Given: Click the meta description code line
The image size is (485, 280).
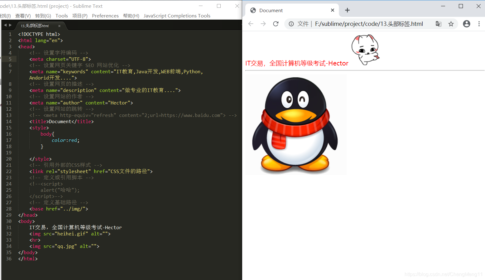Looking at the screenshot, I should 105,90.
